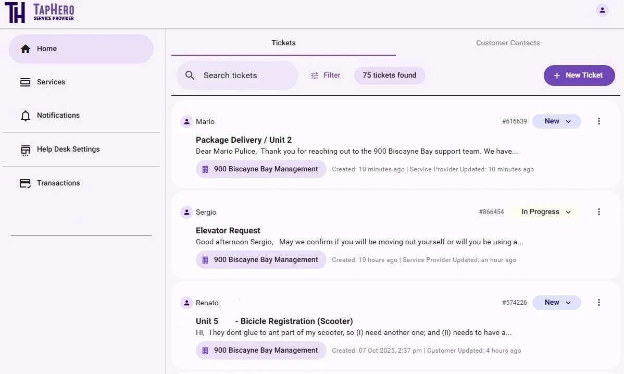Screen dimensions: 624x374
Task: Click ticket number #866454
Action: click(x=491, y=212)
